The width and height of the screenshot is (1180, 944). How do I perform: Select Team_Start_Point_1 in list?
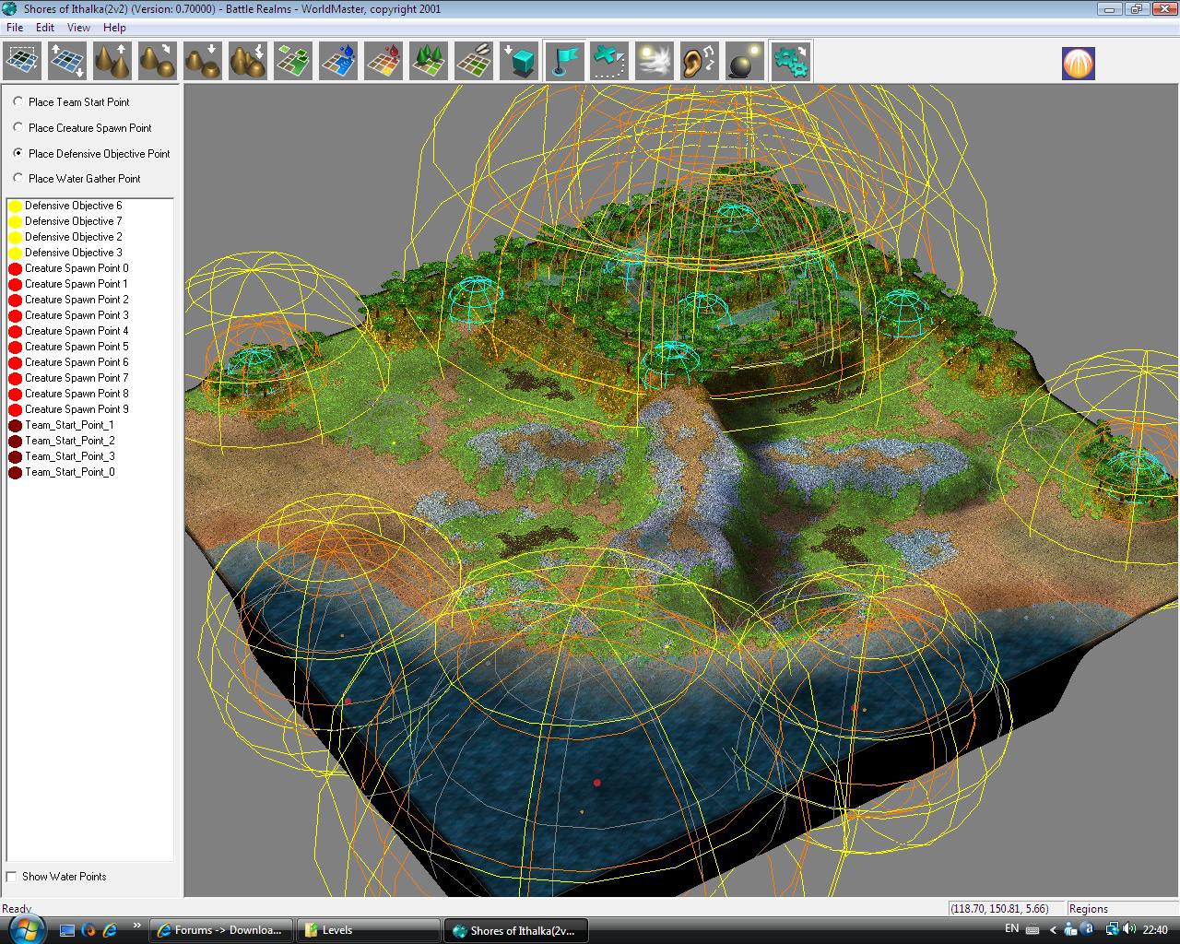click(69, 425)
